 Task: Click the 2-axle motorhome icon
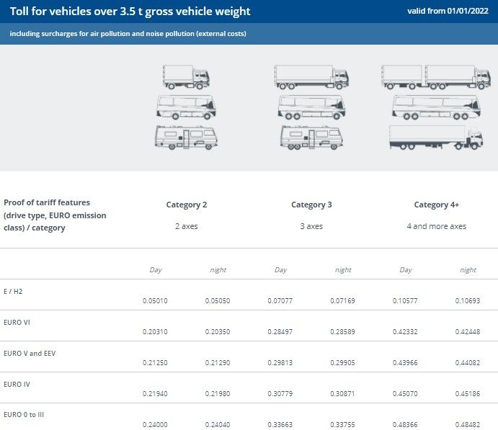(x=186, y=137)
